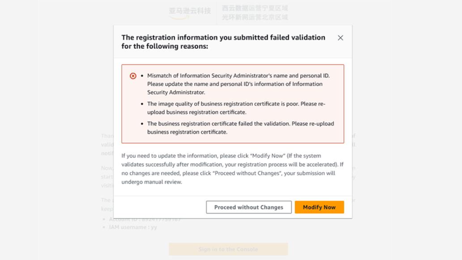Click the Account ID line behind dialog
462x260 pixels.
(144, 219)
